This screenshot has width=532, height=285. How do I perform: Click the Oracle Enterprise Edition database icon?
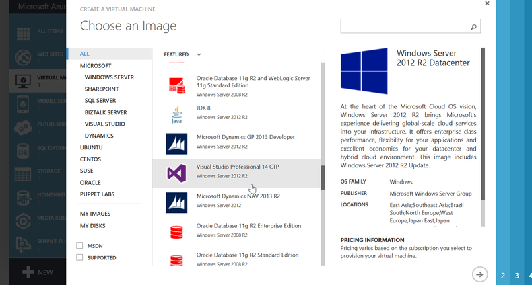pos(176,232)
